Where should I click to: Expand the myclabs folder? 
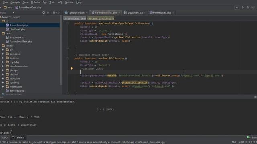[3, 62]
